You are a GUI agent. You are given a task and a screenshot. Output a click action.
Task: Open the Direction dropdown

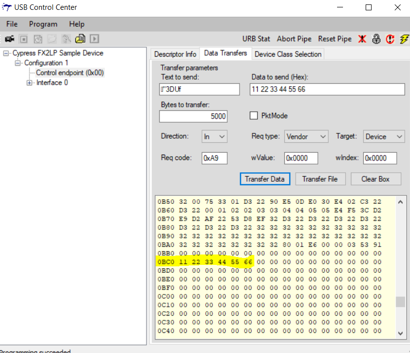click(x=214, y=136)
